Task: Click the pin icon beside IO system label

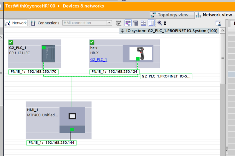Action: tap(122, 31)
